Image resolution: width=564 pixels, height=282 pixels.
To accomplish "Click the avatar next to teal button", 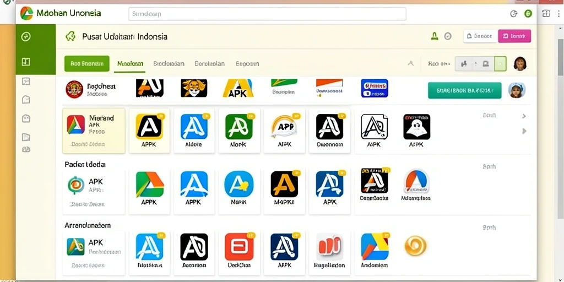I will (x=517, y=90).
